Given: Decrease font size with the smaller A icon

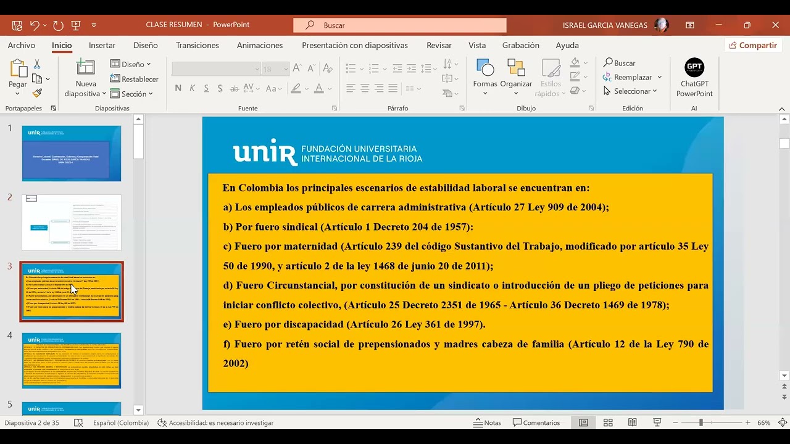Looking at the screenshot, I should [x=311, y=69].
